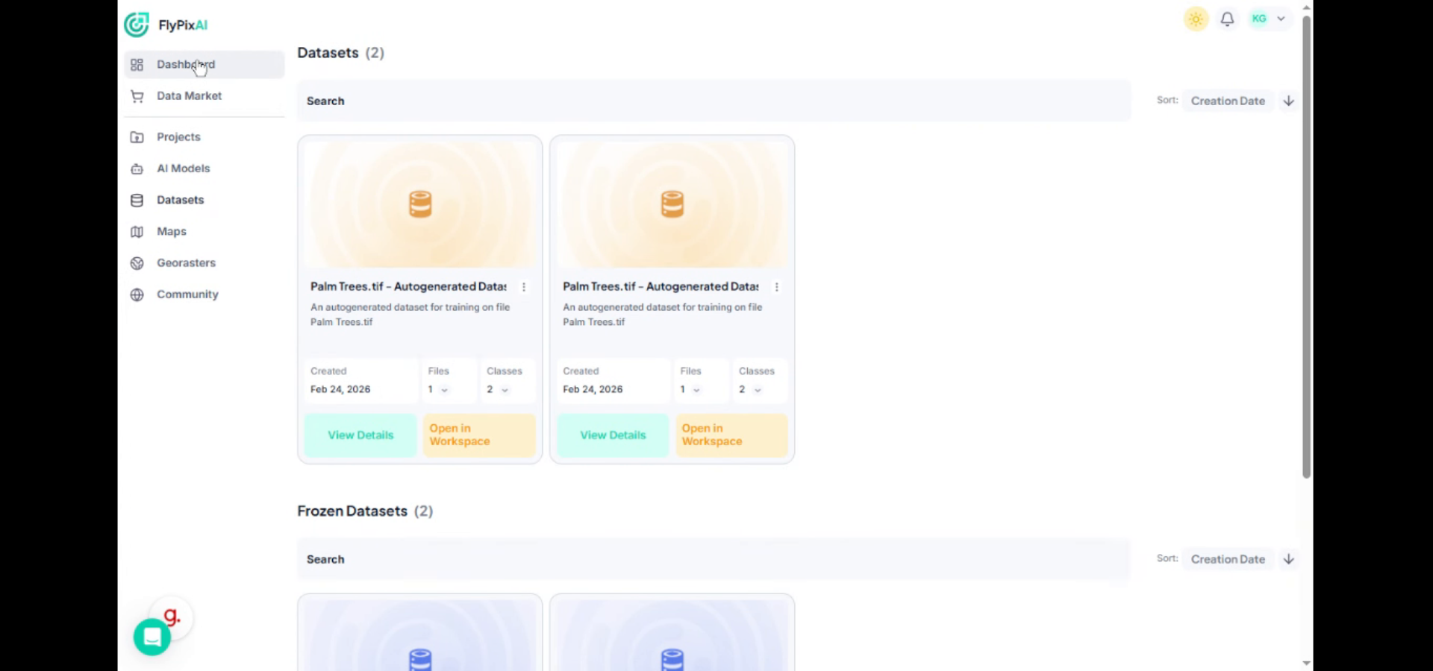The image size is (1433, 671).
Task: Expand Classes list of first Palm Trees dataset
Action: [x=505, y=390]
